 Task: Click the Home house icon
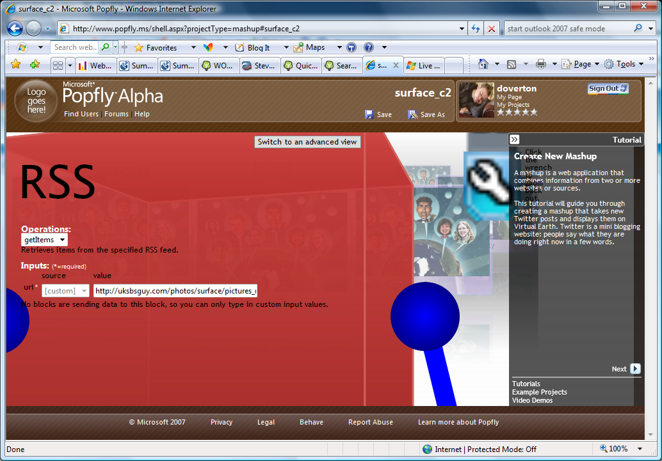point(483,64)
